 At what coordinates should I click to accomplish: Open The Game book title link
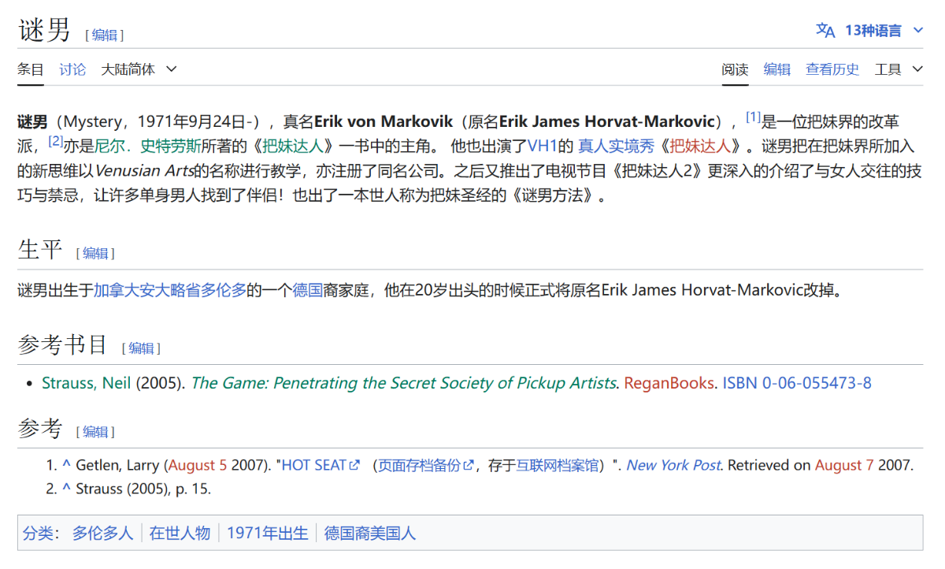(403, 383)
